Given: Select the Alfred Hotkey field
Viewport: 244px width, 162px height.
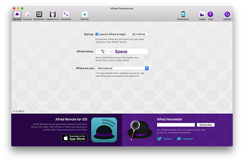Looking at the screenshot, I should (x=122, y=51).
